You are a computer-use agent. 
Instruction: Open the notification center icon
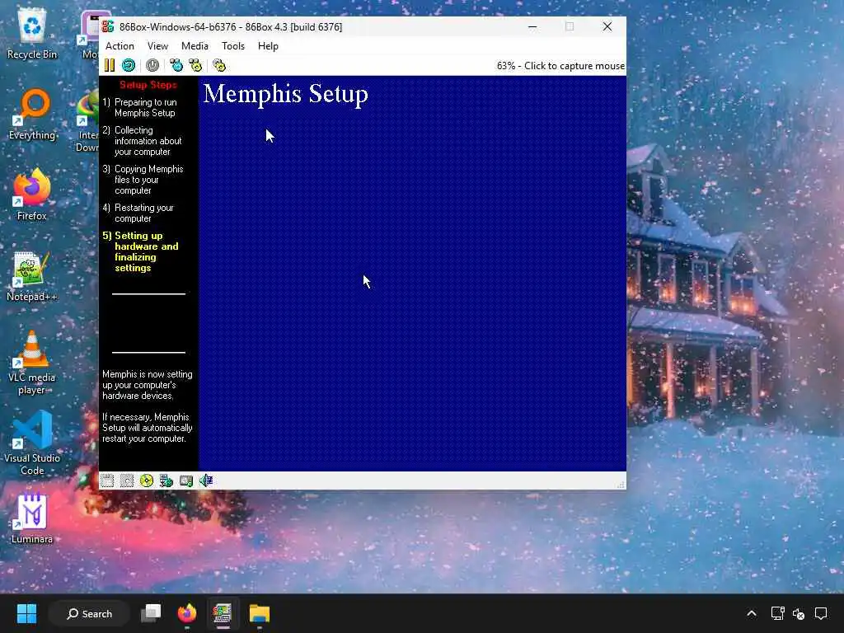click(821, 613)
